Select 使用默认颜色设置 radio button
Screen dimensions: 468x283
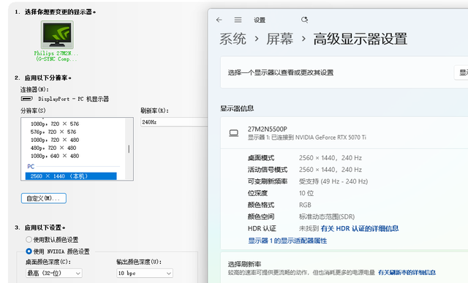(29, 239)
